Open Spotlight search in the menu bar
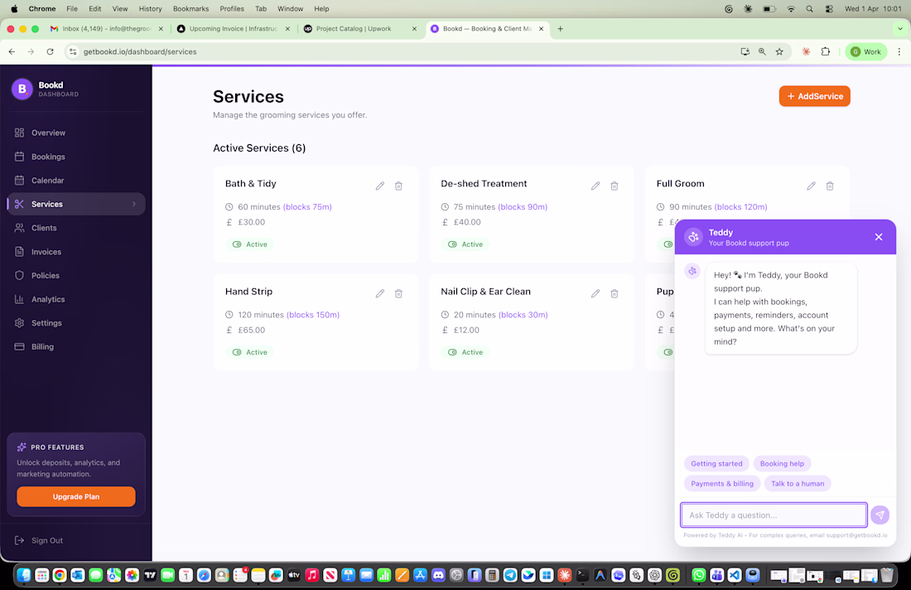911x590 pixels. click(x=809, y=9)
